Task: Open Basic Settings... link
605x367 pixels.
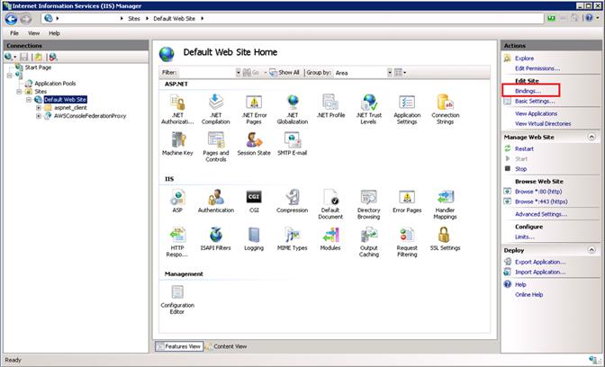Action: click(535, 101)
